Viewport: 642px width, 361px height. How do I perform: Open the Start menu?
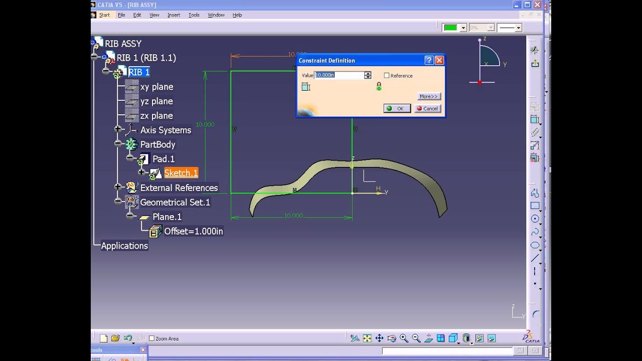point(104,15)
